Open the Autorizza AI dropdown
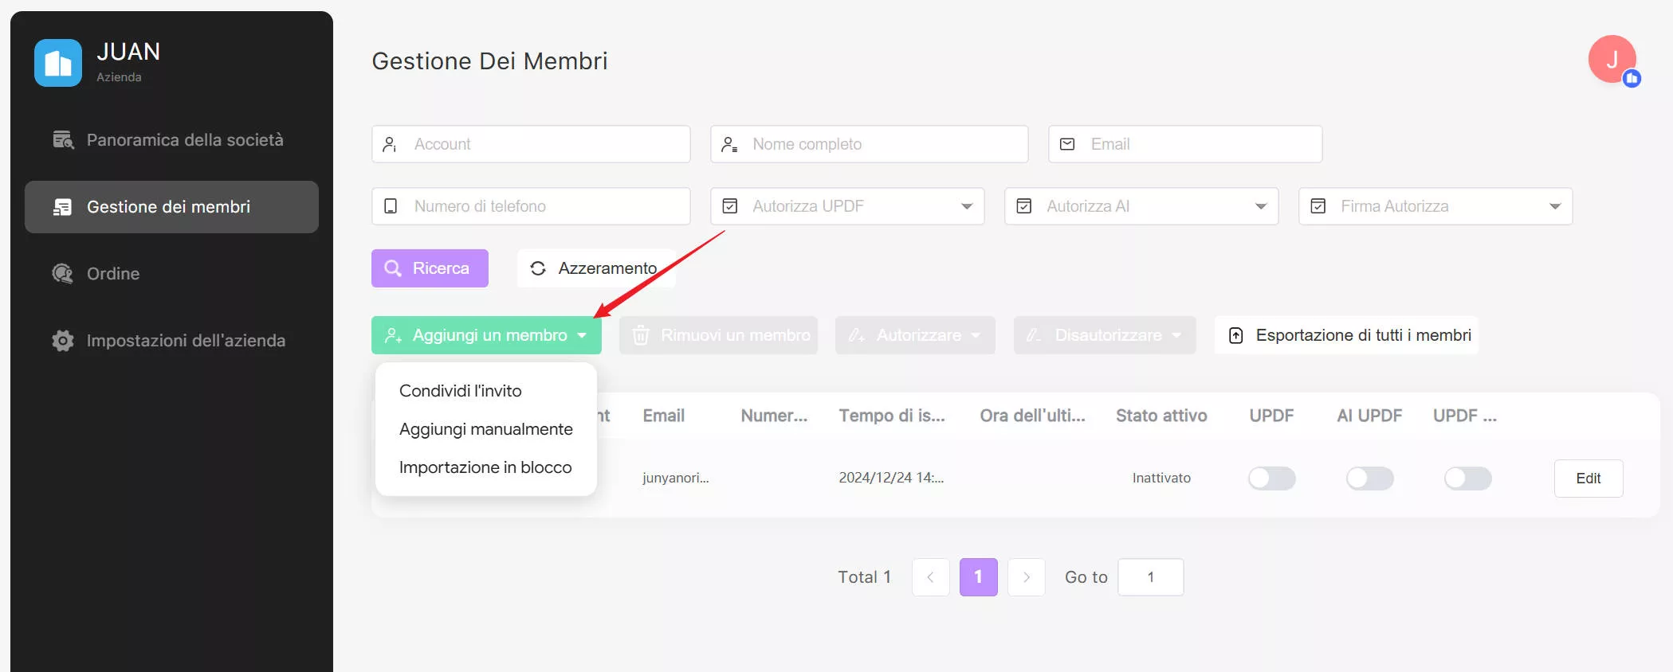The width and height of the screenshot is (1673, 672). 1260,206
